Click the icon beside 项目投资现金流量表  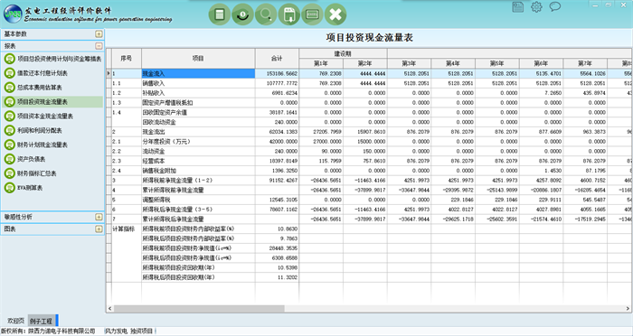[x=9, y=102]
